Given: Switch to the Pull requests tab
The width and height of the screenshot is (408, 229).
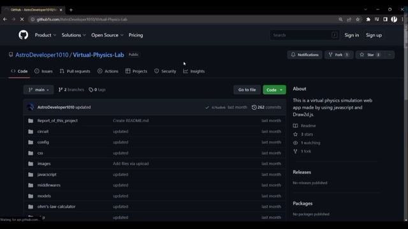Looking at the screenshot, I should pyautogui.click(x=75, y=71).
